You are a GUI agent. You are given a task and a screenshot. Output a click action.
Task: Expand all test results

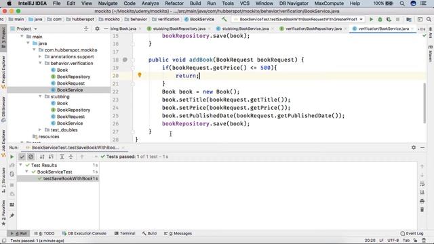pyautogui.click(x=62, y=157)
